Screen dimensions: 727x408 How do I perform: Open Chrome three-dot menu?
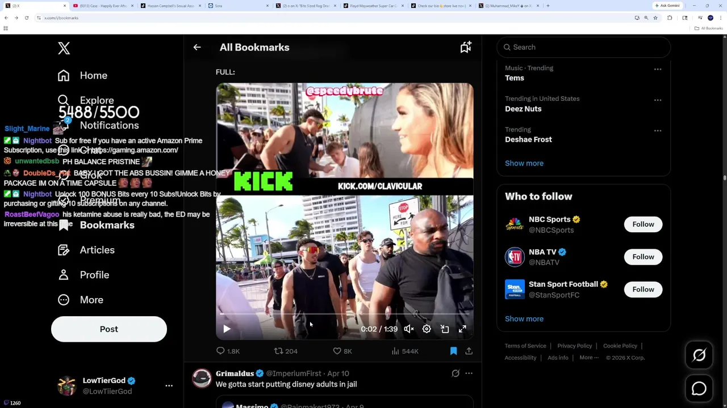click(x=720, y=18)
